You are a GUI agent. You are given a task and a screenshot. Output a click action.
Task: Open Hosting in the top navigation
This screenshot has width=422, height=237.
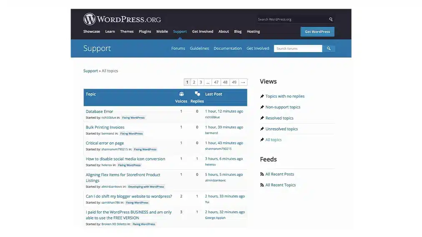click(x=253, y=32)
